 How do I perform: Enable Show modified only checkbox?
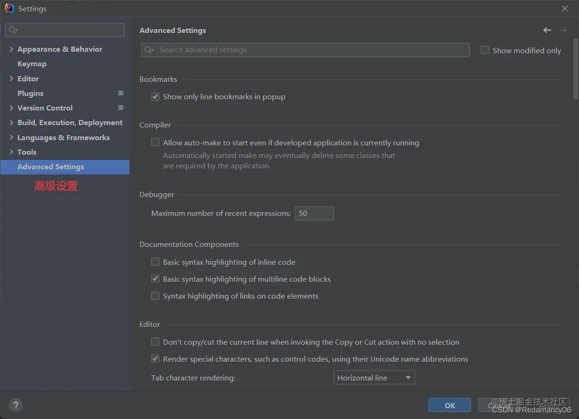(485, 50)
